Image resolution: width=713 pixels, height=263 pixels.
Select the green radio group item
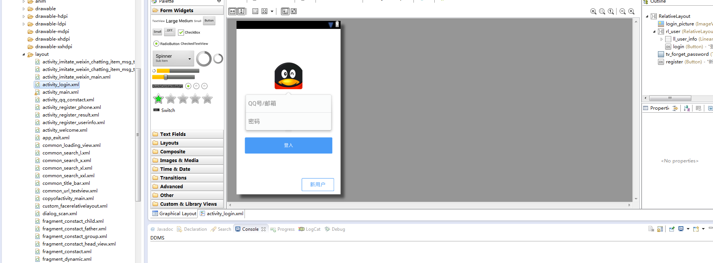[x=188, y=86]
